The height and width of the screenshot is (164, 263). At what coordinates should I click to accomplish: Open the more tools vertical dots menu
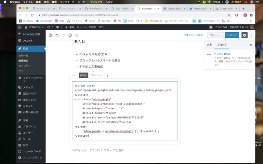click(x=251, y=35)
